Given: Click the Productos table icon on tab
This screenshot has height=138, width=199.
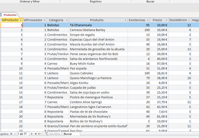Looking at the screenshot, I should point(2,15).
